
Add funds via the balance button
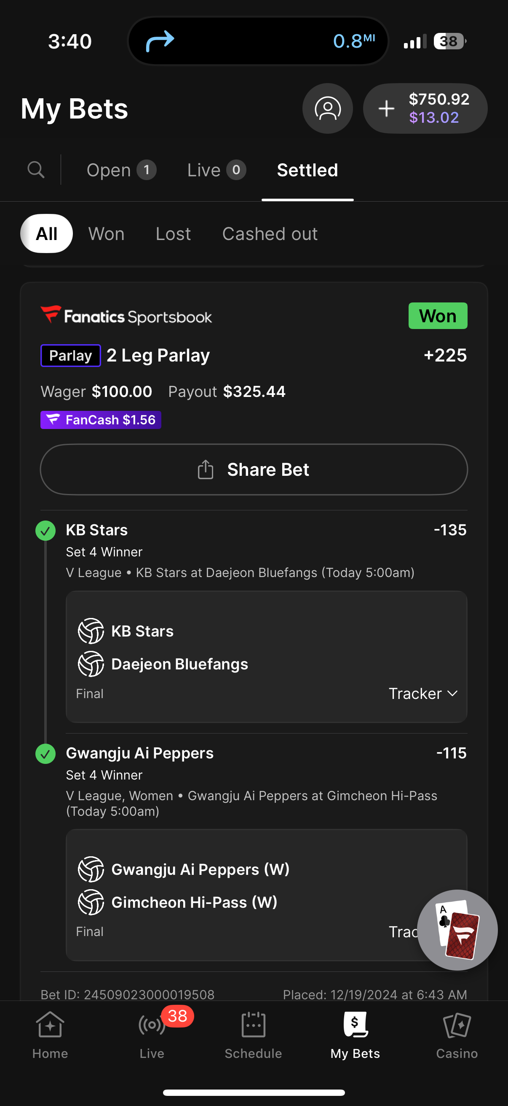tap(425, 109)
